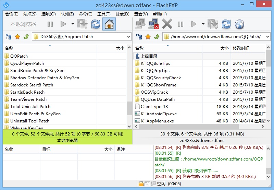This screenshot has width=274, height=190.
Task: Open the 命令(C) menu
Action: coord(85,14)
